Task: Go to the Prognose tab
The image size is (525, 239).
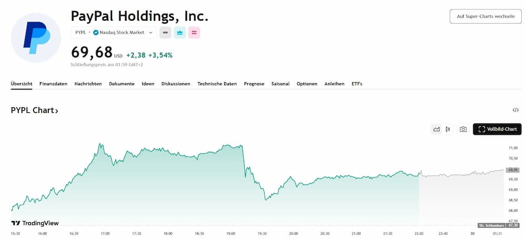Action: point(254,84)
